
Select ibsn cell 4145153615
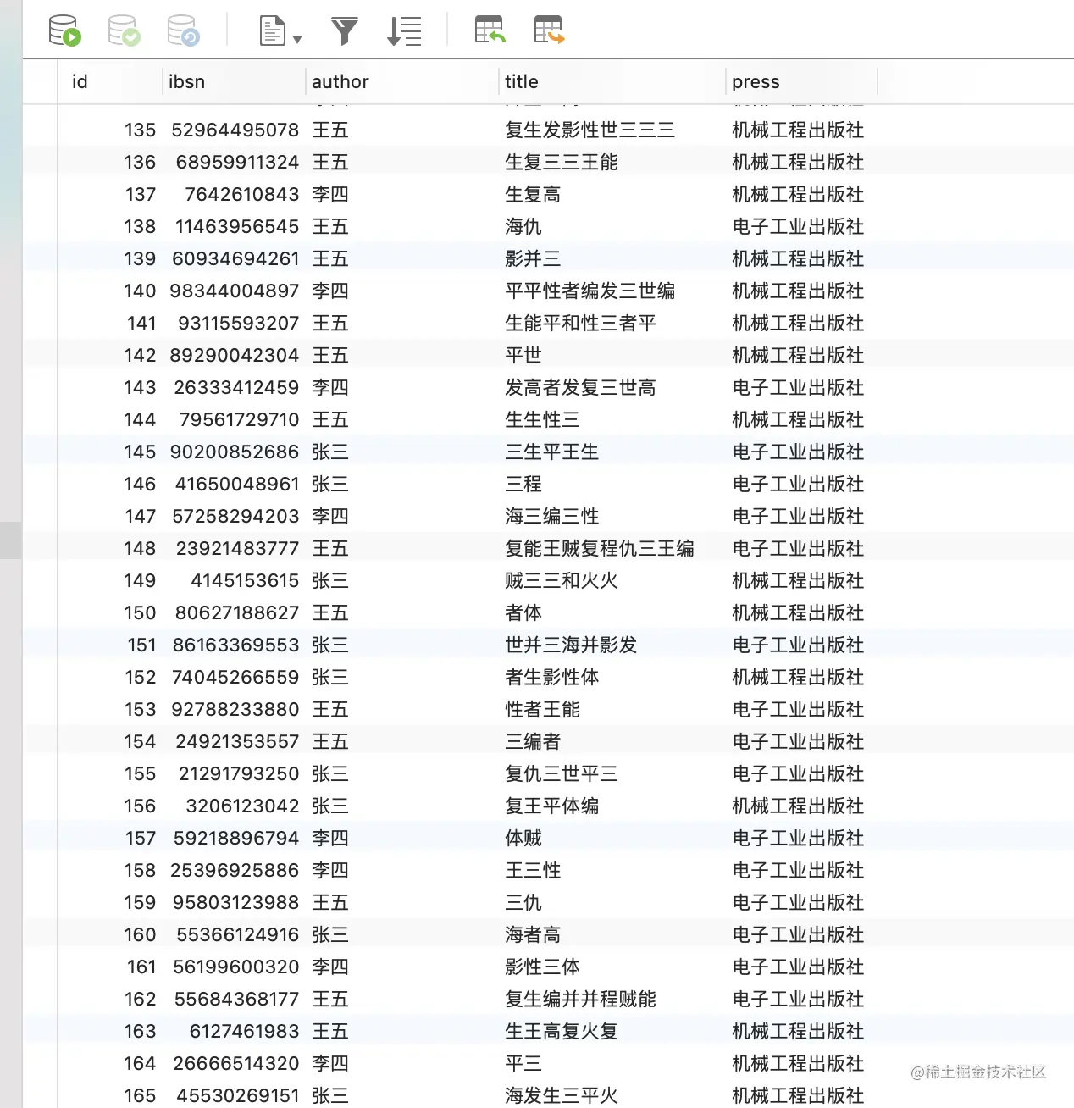click(x=245, y=581)
